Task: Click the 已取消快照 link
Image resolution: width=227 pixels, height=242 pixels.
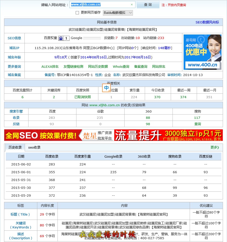Action: click(x=82, y=97)
